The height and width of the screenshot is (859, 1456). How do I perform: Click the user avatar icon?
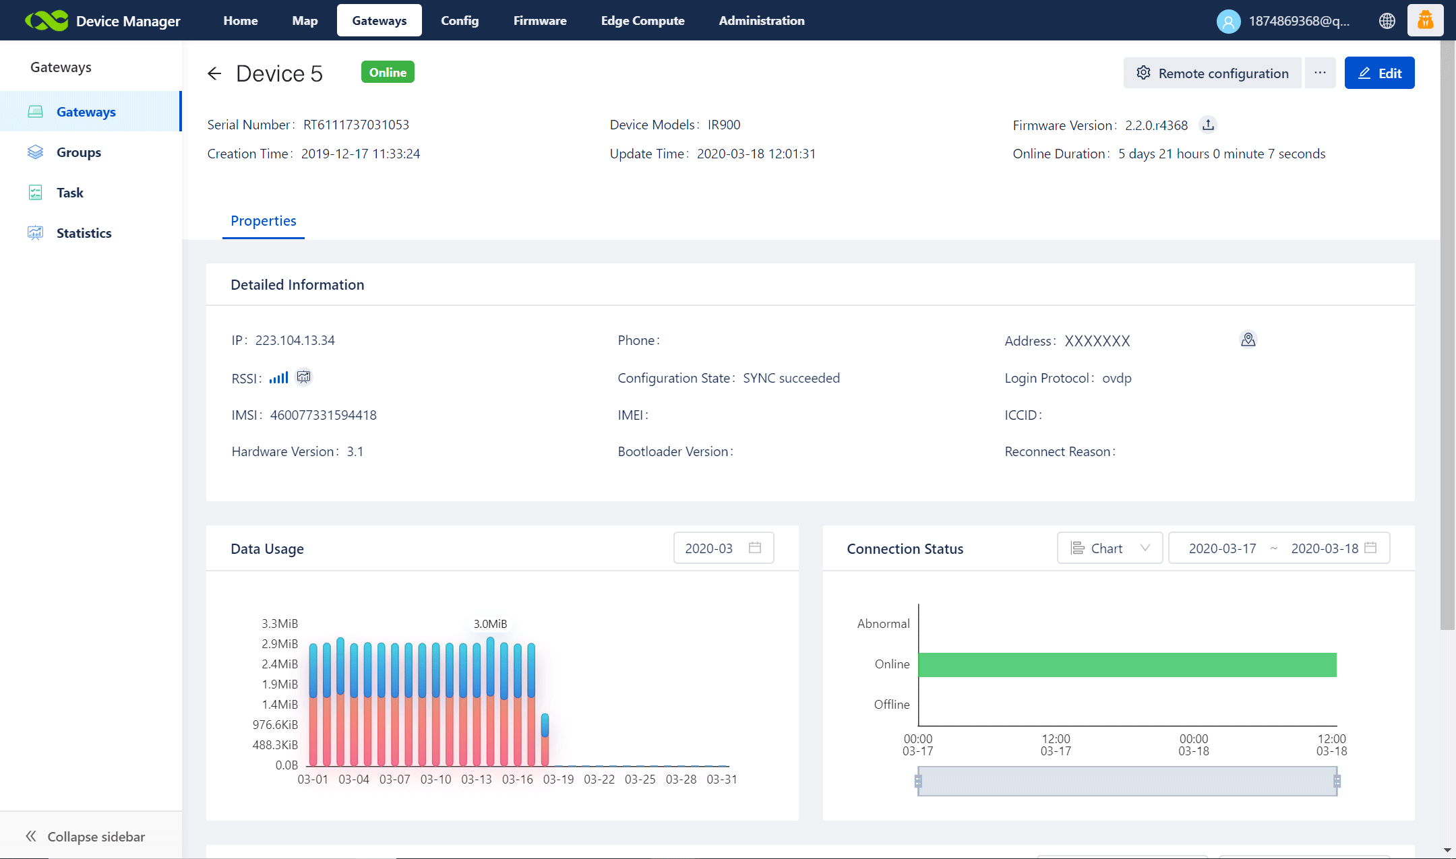[x=1228, y=21]
